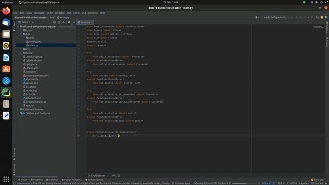Expand External Libraries node
Viewport: 329px width, 185px height.
pos(18,109)
